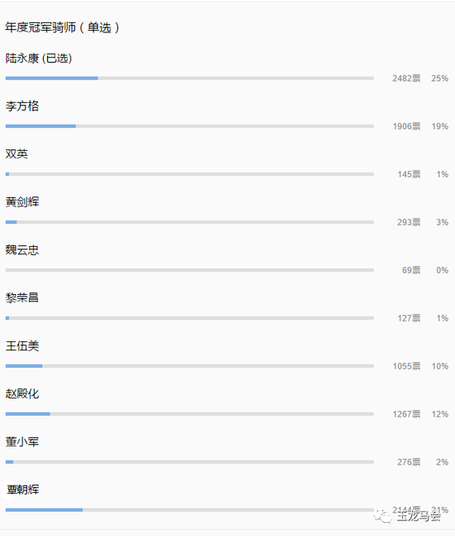Click the 李方格 19% progress bar
This screenshot has width=455, height=536.
point(189,126)
